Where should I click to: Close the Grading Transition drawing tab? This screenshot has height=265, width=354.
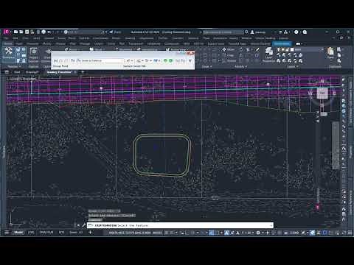(x=75, y=72)
